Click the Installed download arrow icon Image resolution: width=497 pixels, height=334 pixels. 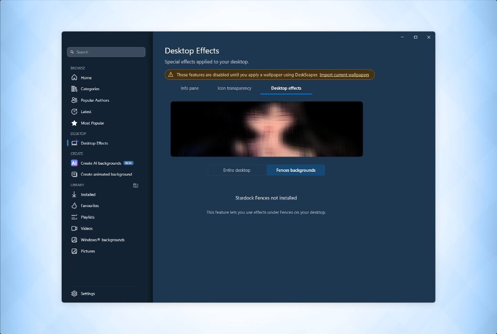74,194
